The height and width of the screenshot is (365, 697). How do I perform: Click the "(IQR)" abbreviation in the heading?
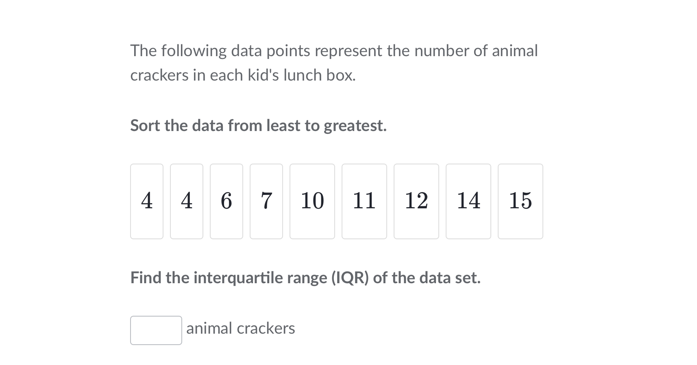[350, 278]
